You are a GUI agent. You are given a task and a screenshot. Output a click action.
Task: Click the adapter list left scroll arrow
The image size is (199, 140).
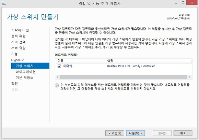tap(58, 77)
